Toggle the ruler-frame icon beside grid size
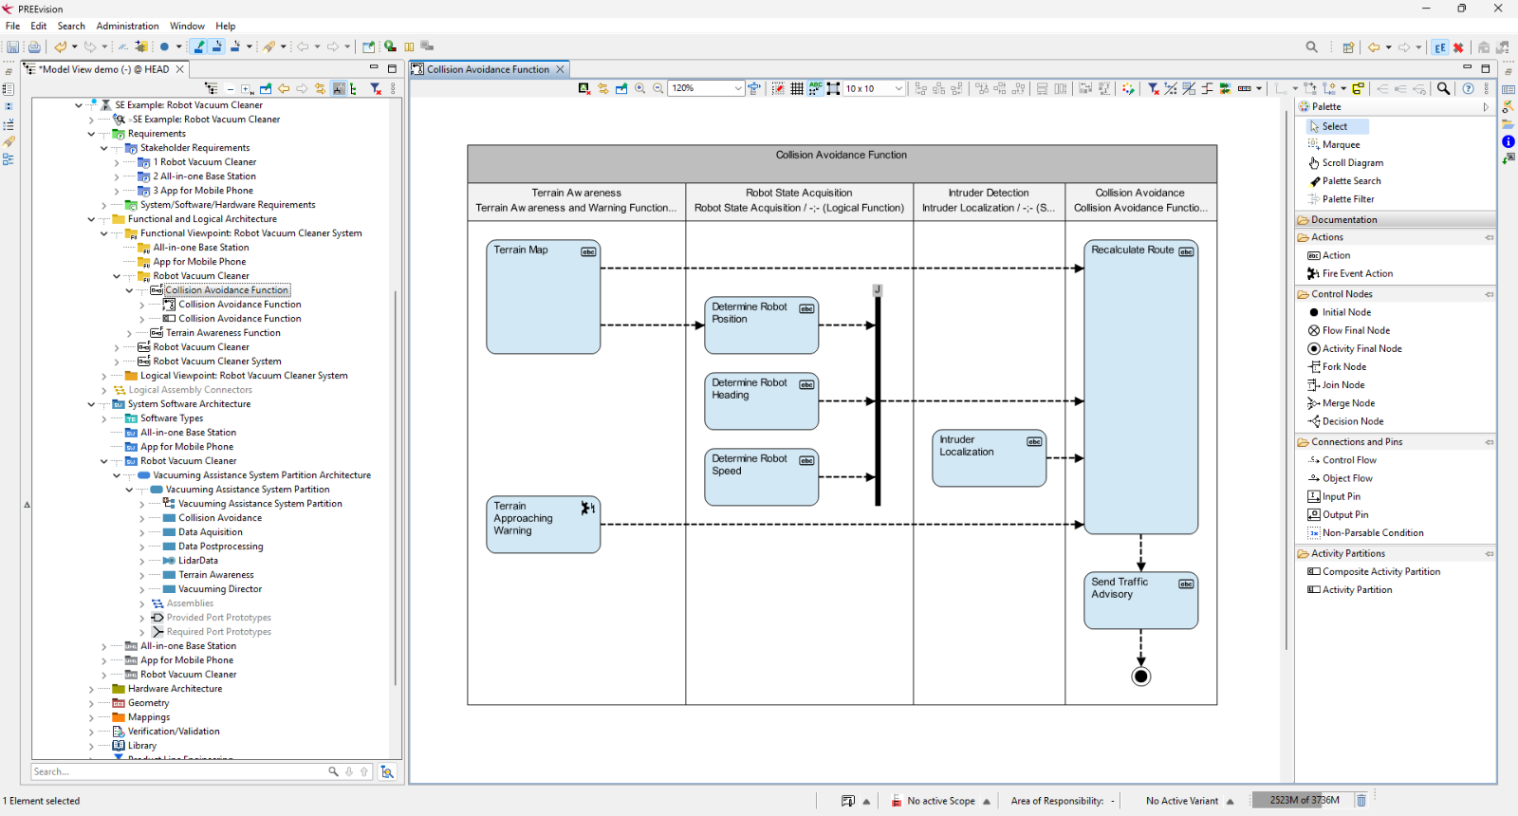Screen dimensions: 1518x816 [833, 88]
